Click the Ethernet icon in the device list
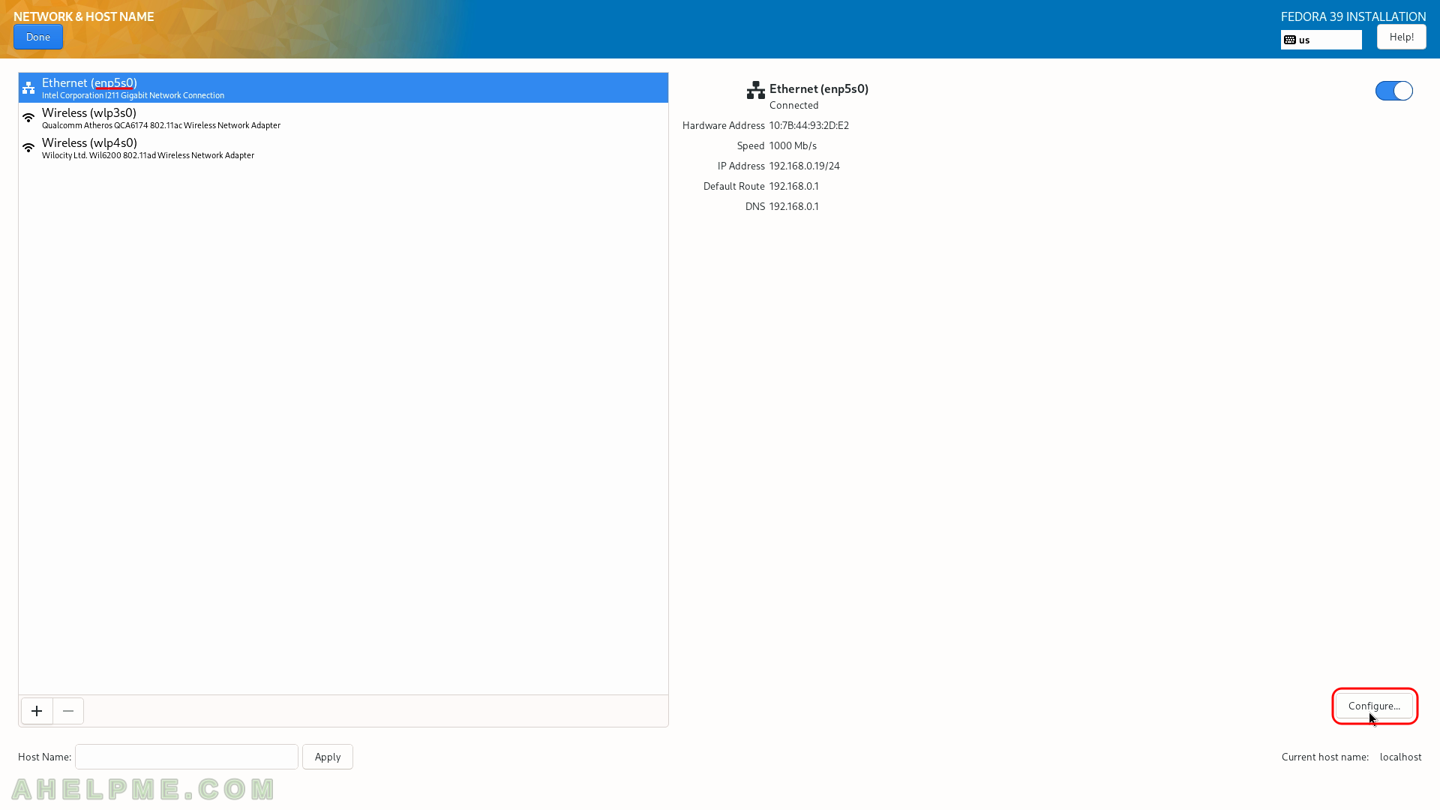The height and width of the screenshot is (810, 1440). 28,88
